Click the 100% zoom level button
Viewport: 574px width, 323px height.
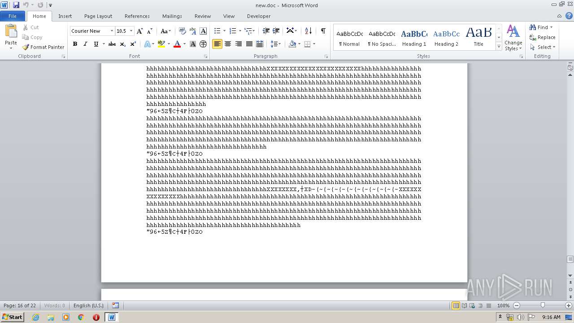503,306
